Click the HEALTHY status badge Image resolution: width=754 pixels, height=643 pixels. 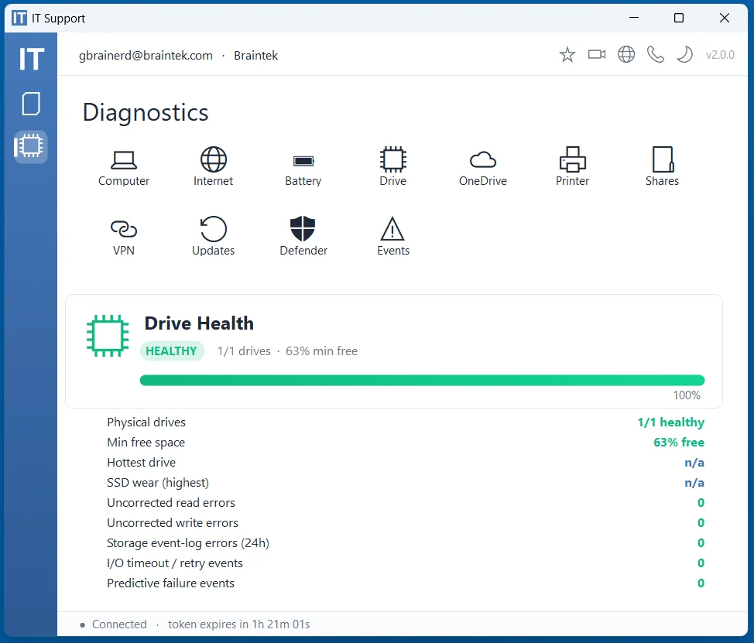click(x=172, y=351)
